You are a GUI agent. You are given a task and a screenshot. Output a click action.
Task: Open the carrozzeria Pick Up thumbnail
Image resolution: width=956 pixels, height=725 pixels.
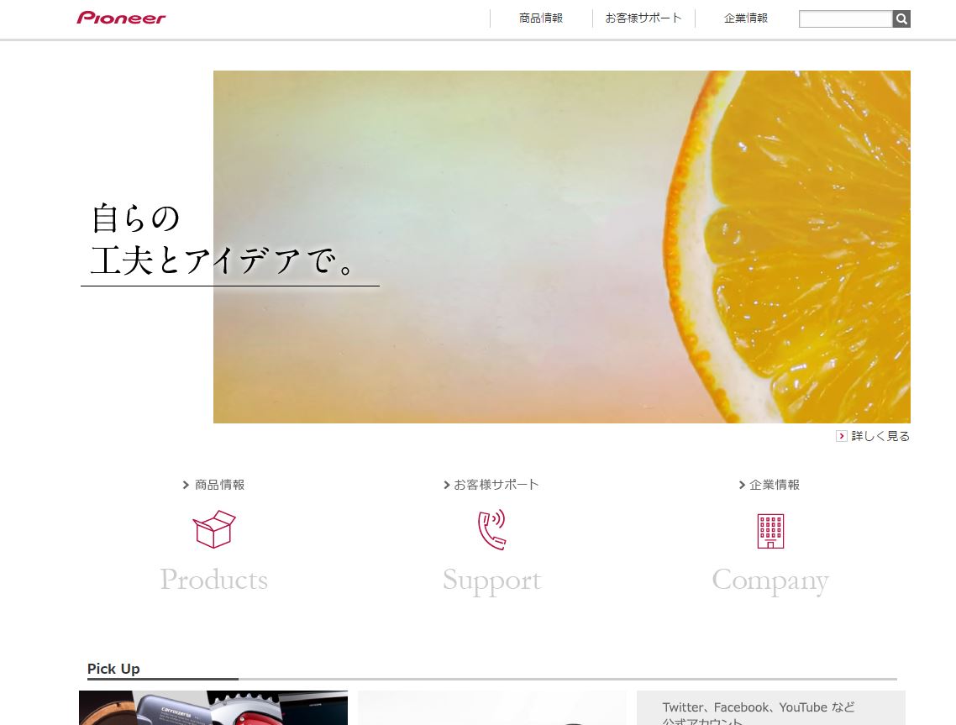(213, 708)
